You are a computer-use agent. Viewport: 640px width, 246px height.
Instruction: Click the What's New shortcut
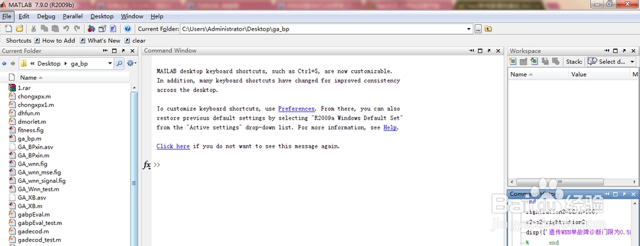pos(100,40)
